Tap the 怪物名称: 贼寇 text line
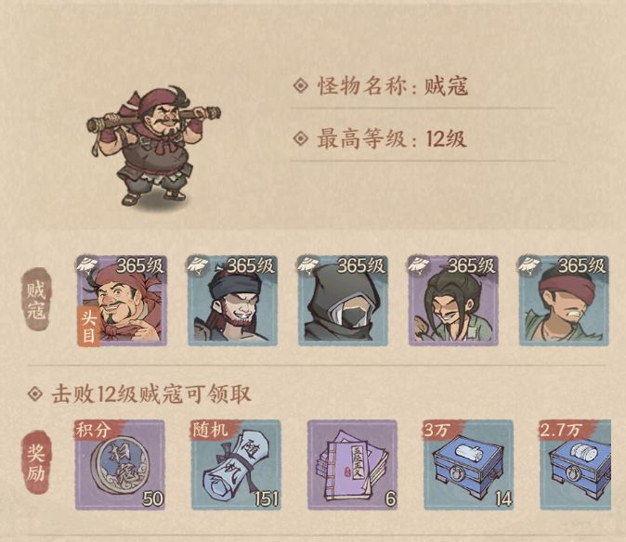 coord(380,85)
